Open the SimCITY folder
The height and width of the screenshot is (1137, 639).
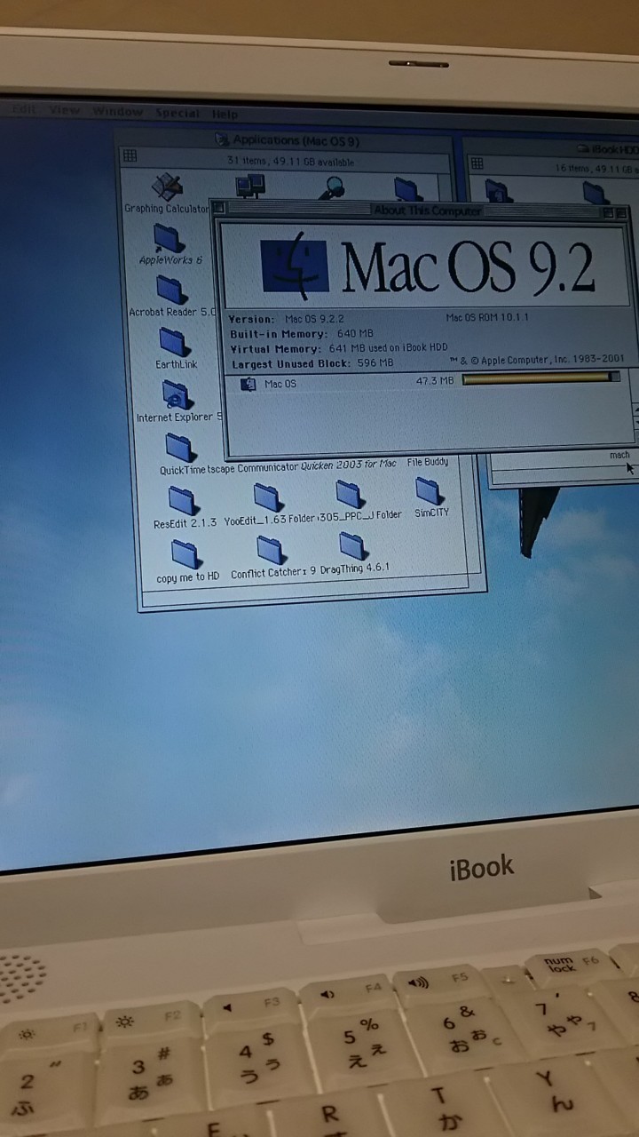pyautogui.click(x=430, y=490)
